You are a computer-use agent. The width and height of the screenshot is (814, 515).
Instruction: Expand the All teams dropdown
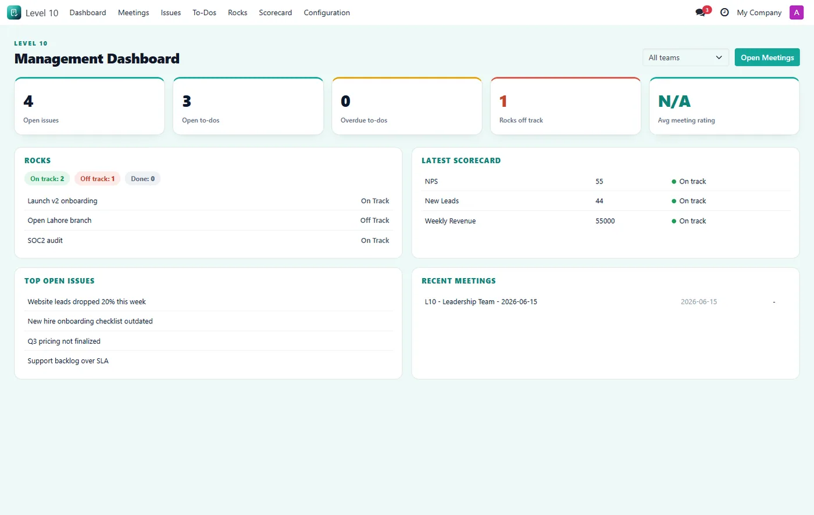(686, 57)
